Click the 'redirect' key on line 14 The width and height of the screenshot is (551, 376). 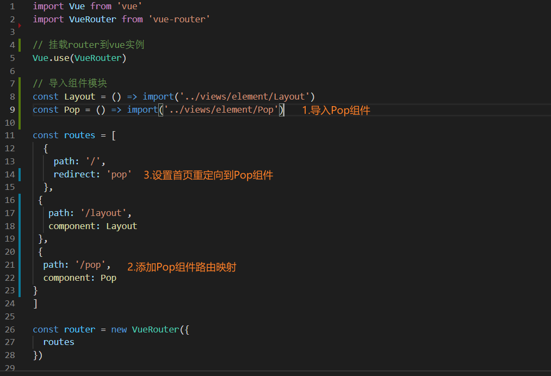(75, 174)
